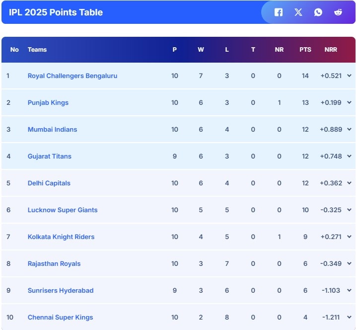This screenshot has width=356, height=330.
Task: Open the Sunrisers Hyderabad team link
Action: coord(61,291)
